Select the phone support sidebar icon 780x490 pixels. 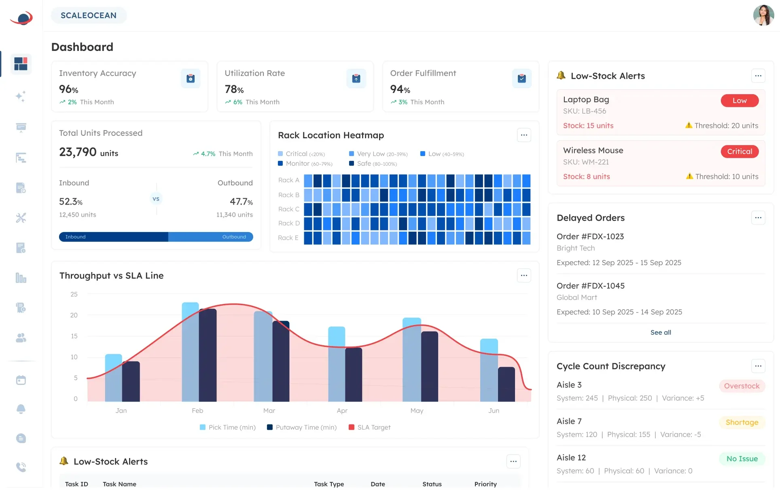21,468
